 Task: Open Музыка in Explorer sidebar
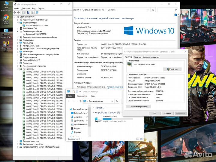tap(78, 132)
